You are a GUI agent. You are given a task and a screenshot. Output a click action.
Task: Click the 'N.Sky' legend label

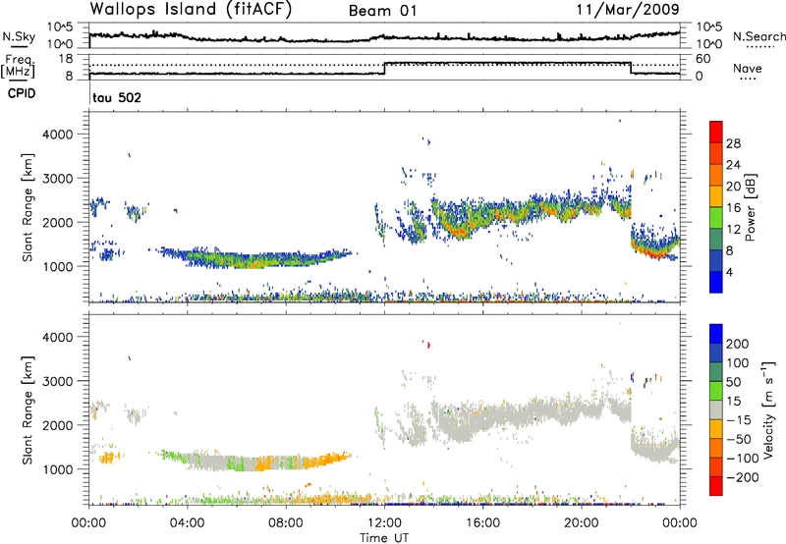click(19, 36)
